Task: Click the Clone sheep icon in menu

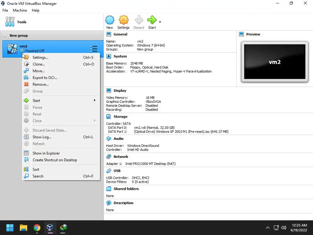Action: pos(26,64)
